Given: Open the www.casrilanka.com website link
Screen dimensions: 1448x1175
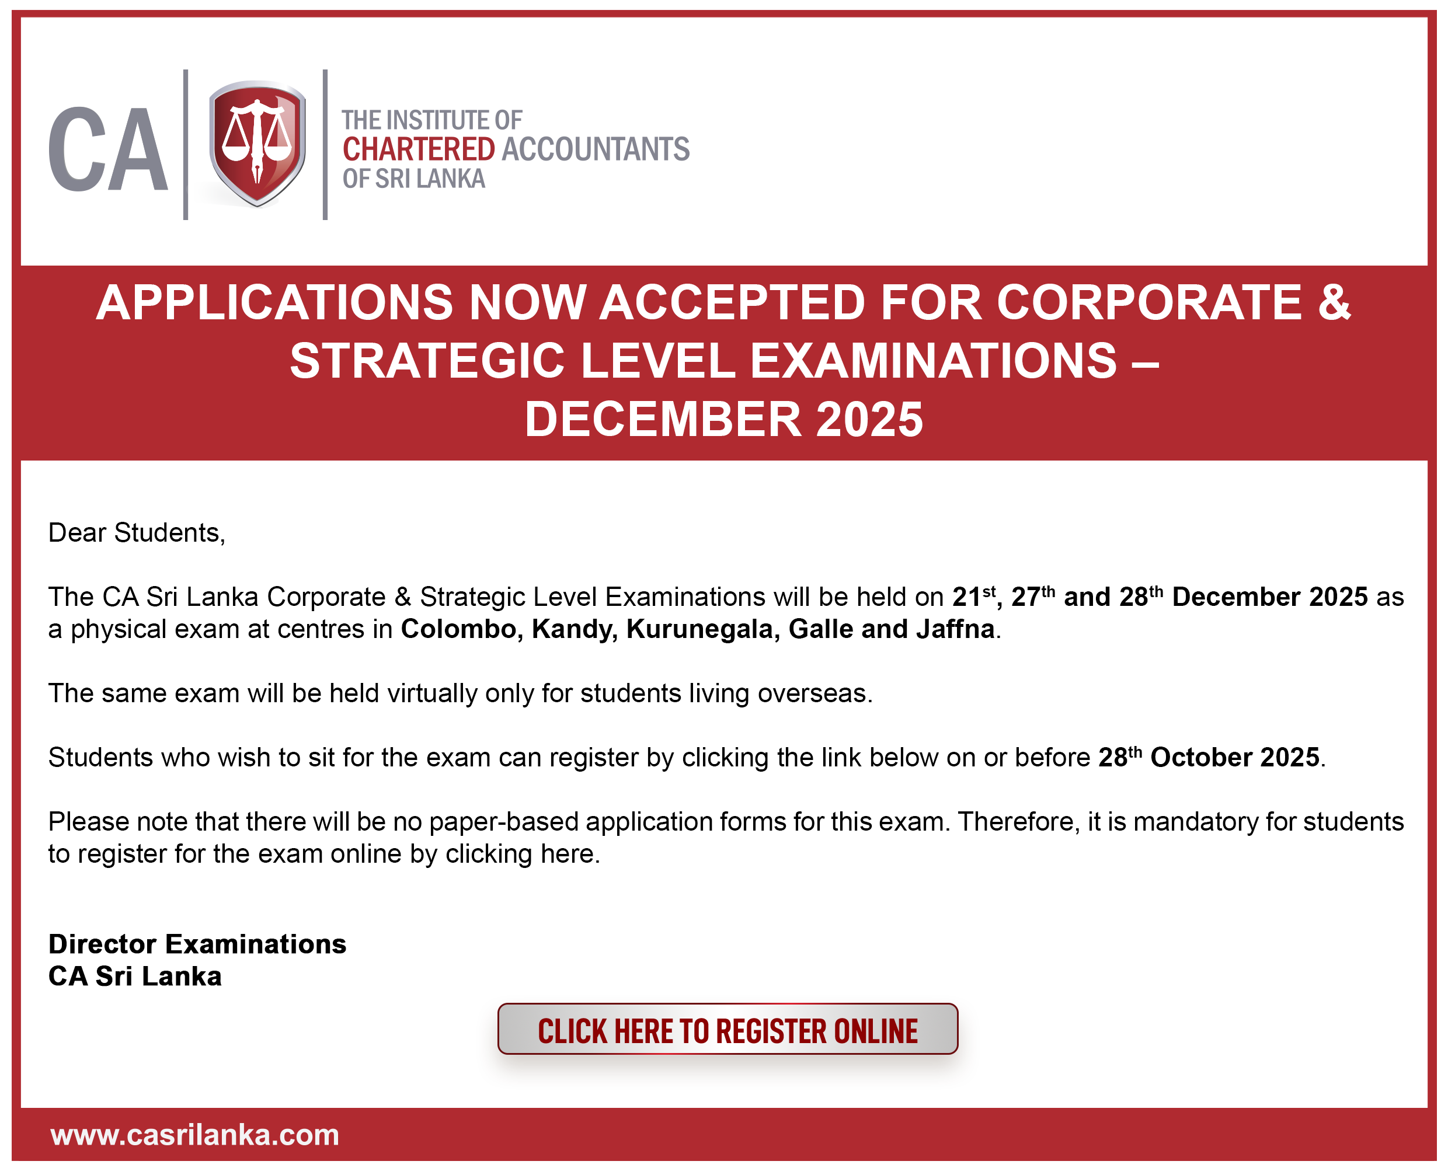Looking at the screenshot, I should pos(195,1134).
